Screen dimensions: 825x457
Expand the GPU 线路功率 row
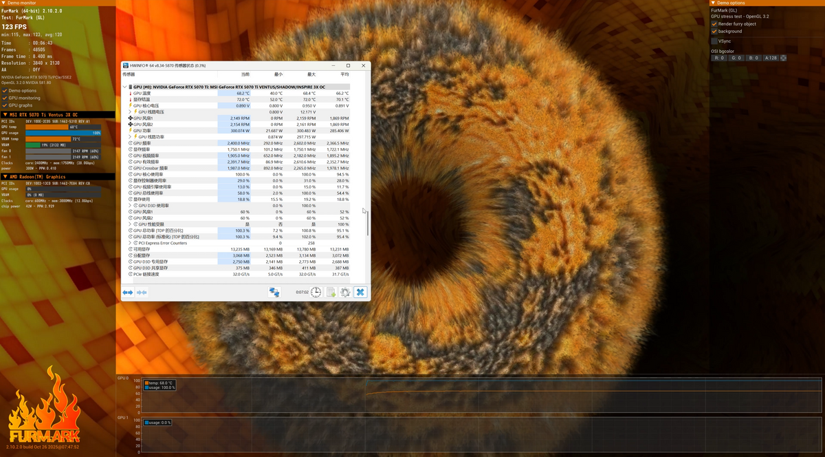[131, 137]
